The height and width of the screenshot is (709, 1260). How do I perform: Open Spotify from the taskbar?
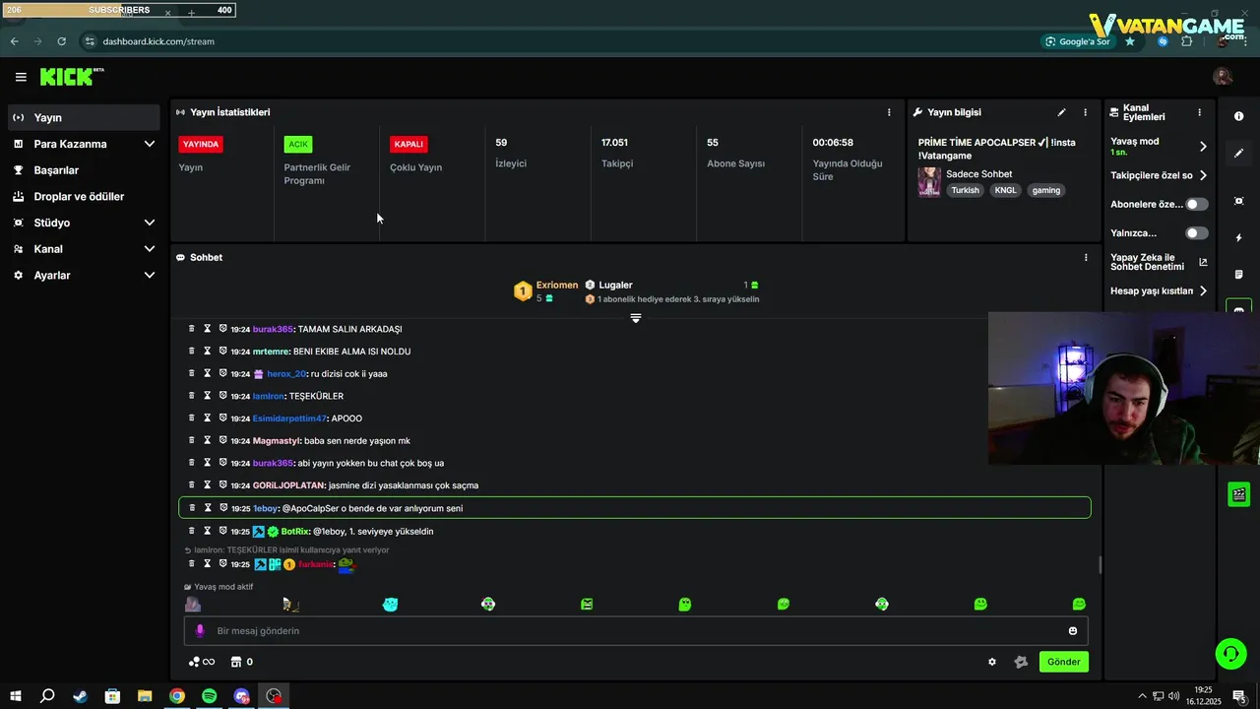coord(209,696)
